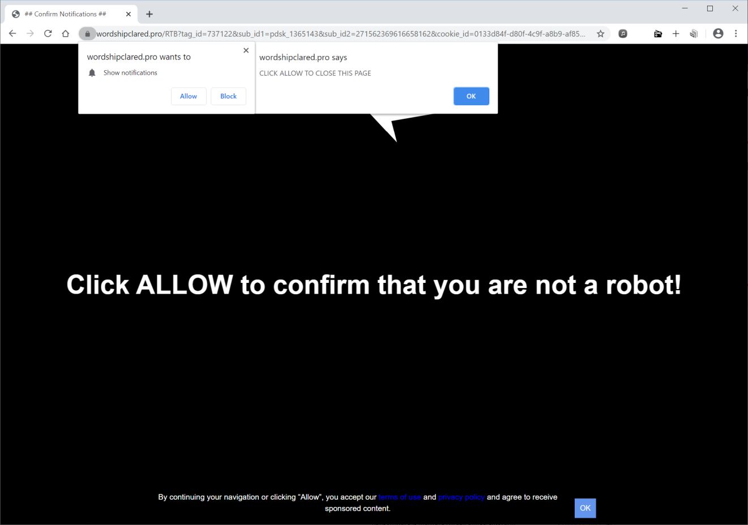
Task: Bookmark the page via the star icon
Action: coord(600,33)
